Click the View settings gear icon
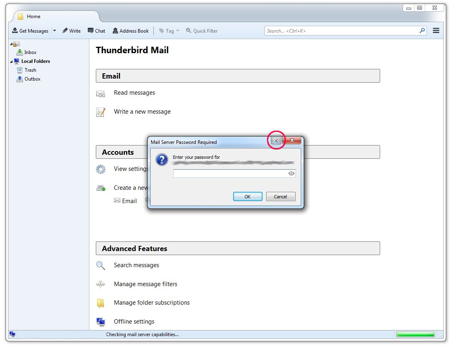This screenshot has width=451, height=349. 101,169
